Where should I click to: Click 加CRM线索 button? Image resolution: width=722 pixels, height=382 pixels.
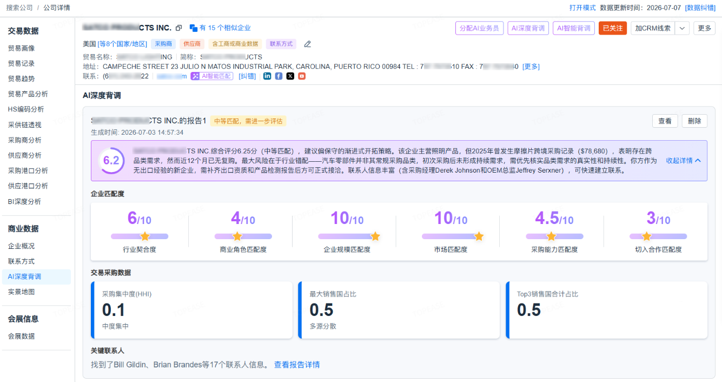(653, 28)
